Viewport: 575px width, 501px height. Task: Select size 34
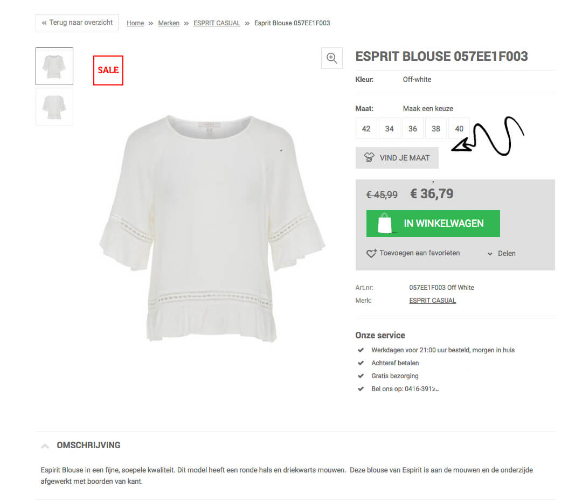(x=389, y=129)
